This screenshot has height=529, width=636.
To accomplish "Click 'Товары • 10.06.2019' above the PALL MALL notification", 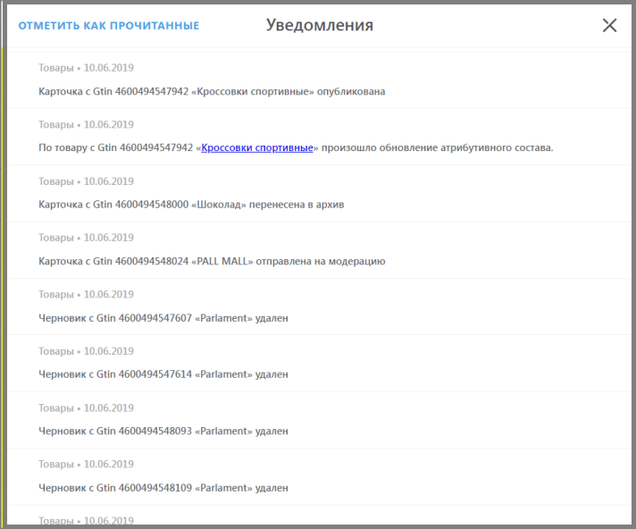I will point(86,238).
